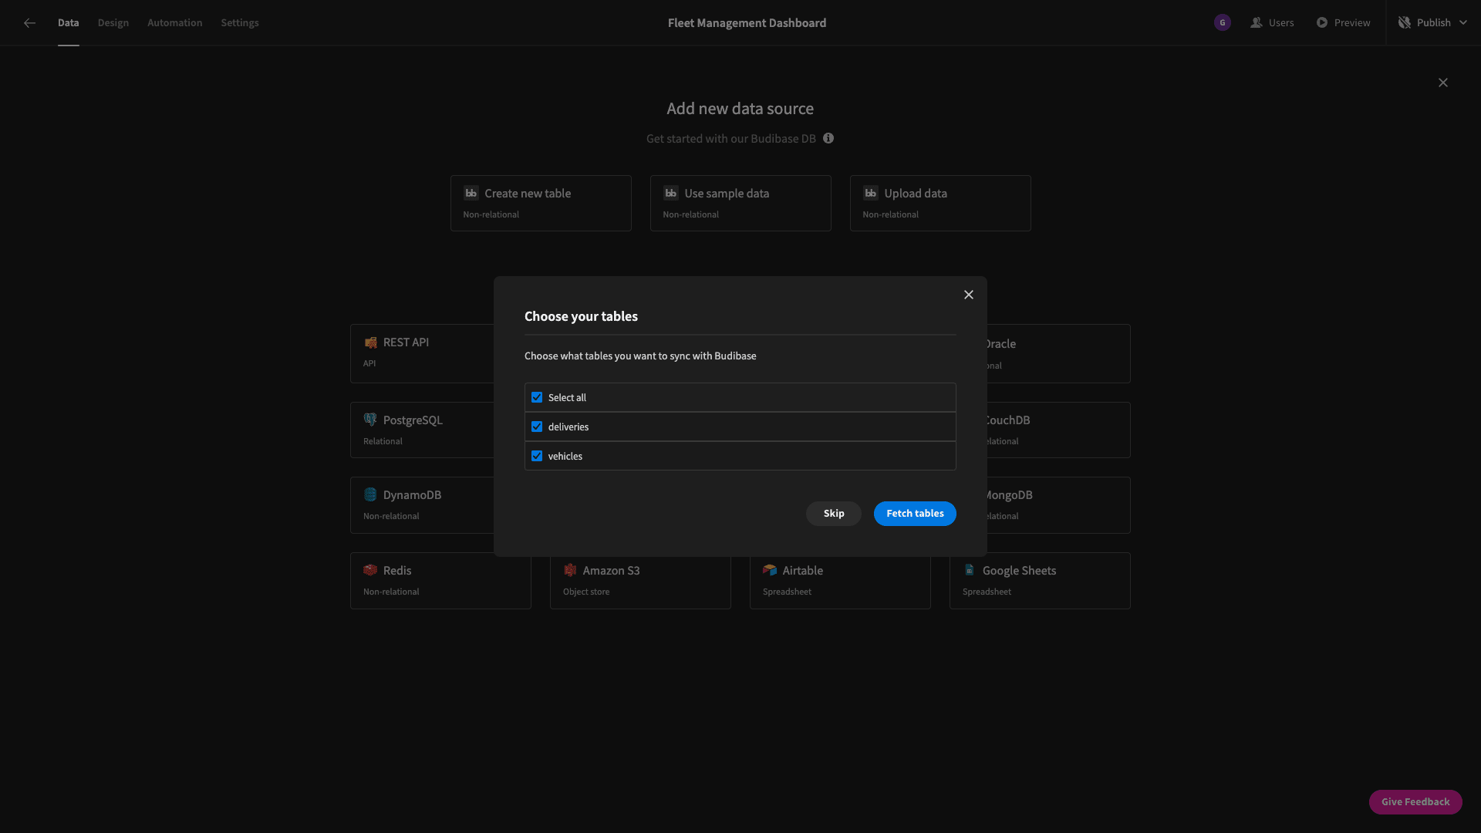Click the bb icon on Create new table
This screenshot has width=1481, height=833.
tap(471, 194)
